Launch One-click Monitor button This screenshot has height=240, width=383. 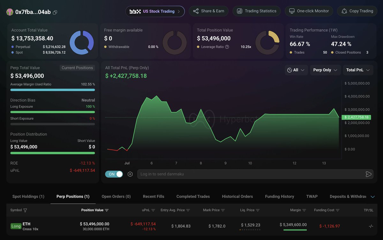(309, 11)
